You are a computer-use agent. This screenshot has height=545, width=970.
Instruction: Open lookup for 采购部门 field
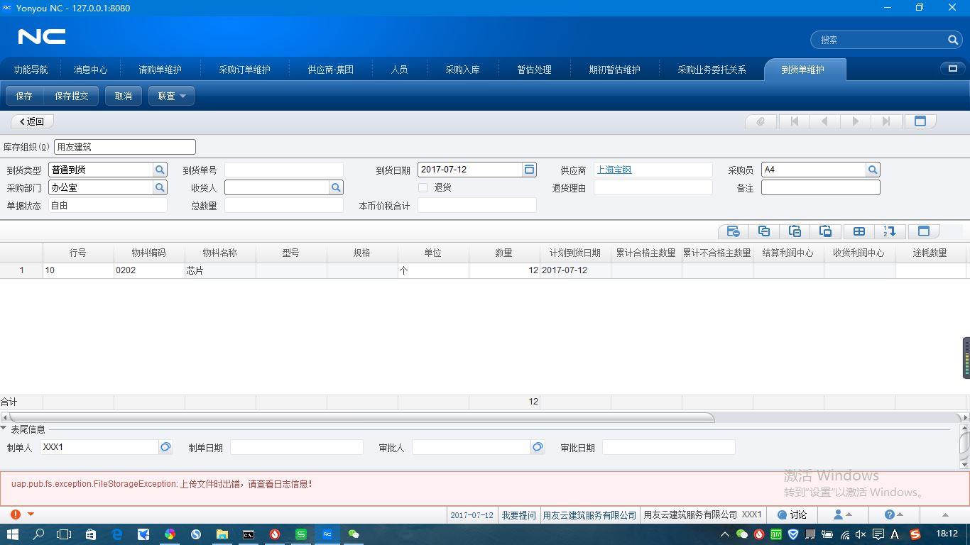[x=160, y=187]
